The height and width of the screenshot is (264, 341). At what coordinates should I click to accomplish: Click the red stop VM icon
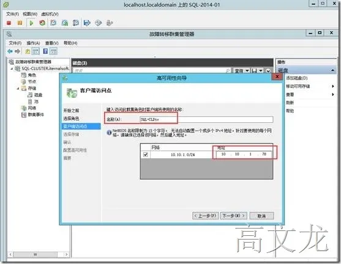tap(9, 23)
